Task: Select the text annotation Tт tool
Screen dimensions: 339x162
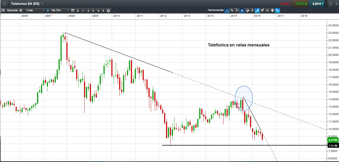Action: 237,10
